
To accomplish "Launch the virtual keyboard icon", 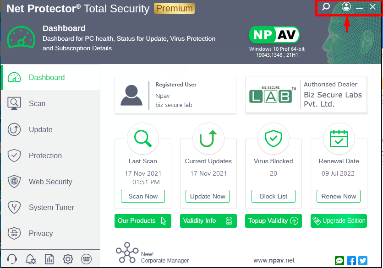I will (x=87, y=259).
